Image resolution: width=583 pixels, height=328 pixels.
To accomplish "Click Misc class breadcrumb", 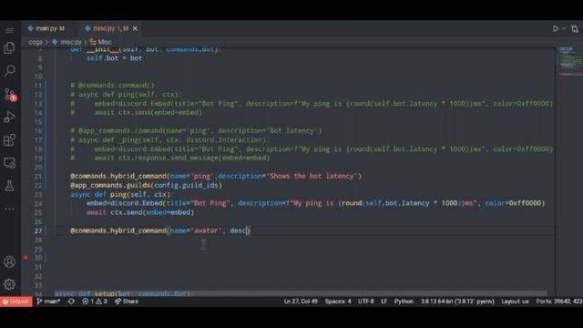I will (x=100, y=42).
